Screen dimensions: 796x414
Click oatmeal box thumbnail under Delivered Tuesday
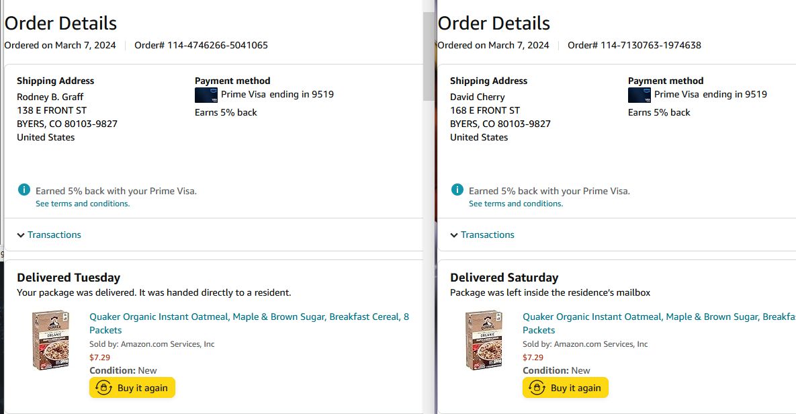(50, 339)
